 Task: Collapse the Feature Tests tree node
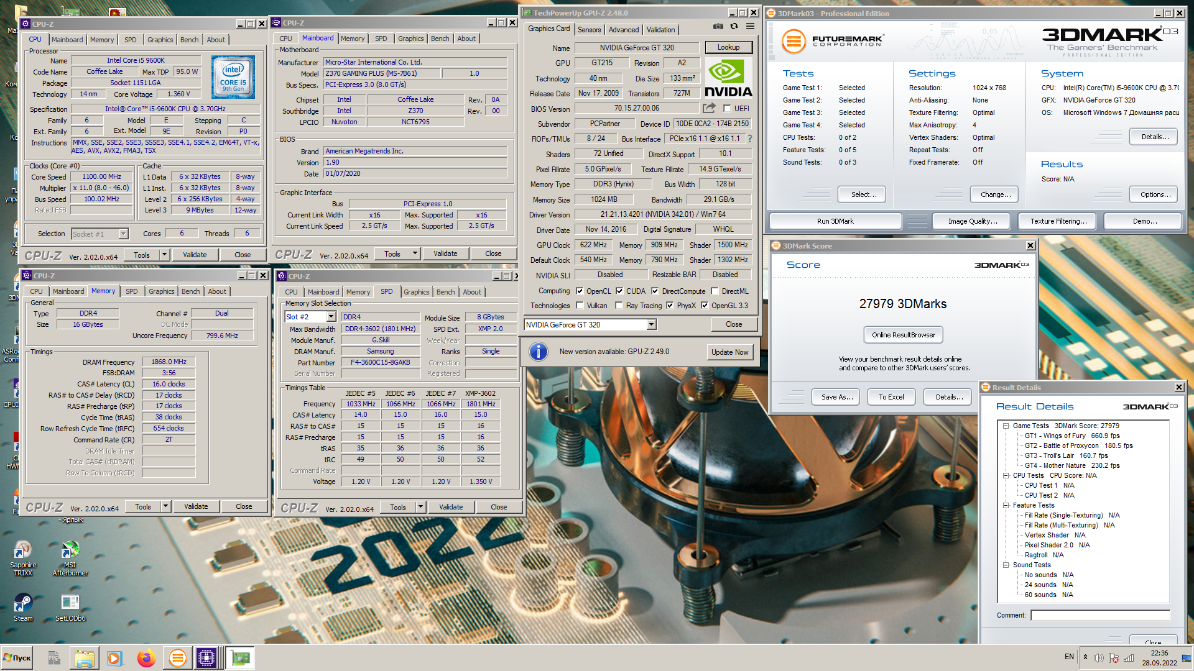pyautogui.click(x=1006, y=506)
